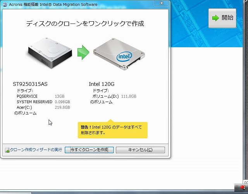Click the clone wizard icon beside the link

(7, 150)
